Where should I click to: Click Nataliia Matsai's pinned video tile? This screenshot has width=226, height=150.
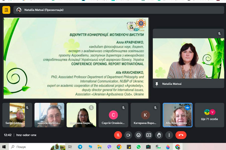[189, 58]
